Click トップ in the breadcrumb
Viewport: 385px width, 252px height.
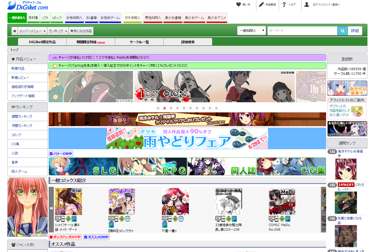coord(14,50)
